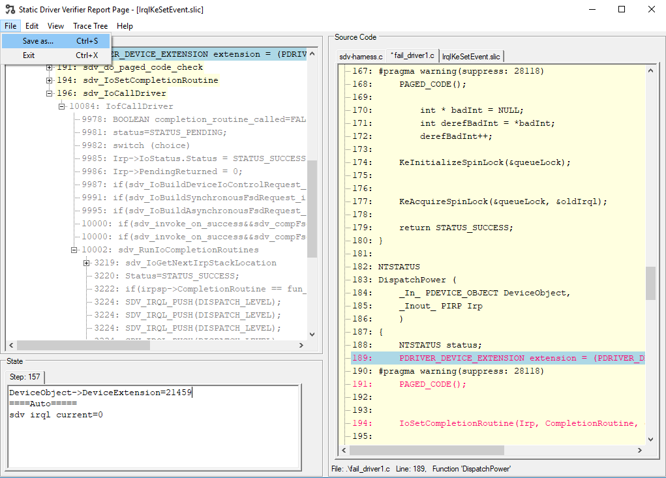Open the Trace Tree menu
This screenshot has height=478, width=666.
click(90, 25)
